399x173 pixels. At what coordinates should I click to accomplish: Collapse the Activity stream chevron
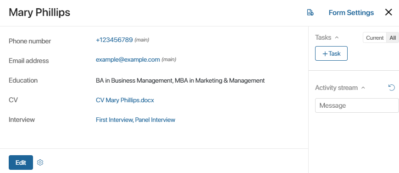pos(363,88)
